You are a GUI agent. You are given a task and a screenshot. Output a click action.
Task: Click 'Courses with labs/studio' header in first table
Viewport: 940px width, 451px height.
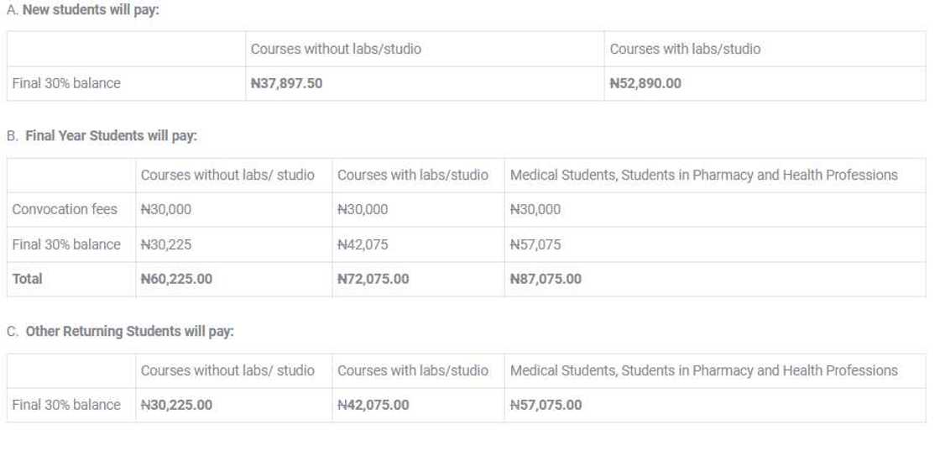[685, 50]
